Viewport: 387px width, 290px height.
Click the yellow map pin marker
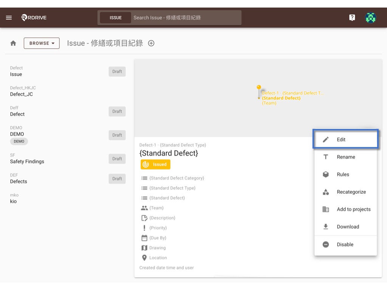tap(259, 92)
